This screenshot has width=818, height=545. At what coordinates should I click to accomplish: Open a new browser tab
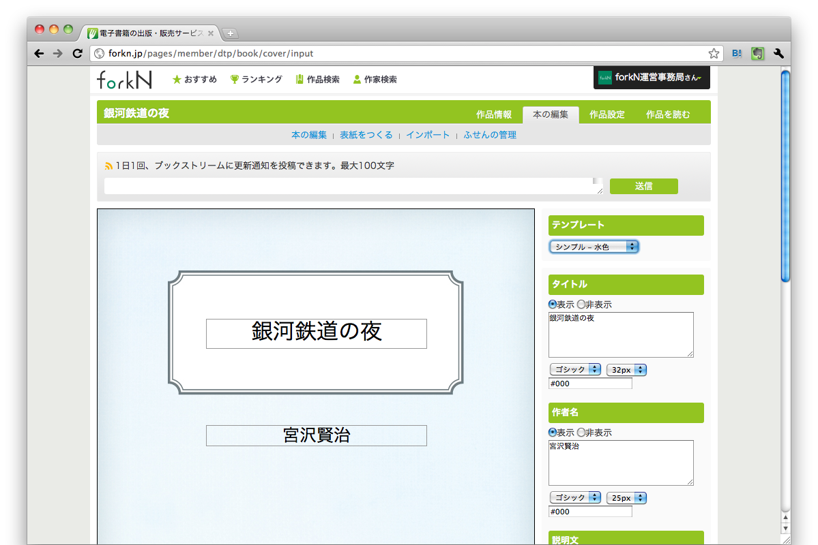click(230, 33)
